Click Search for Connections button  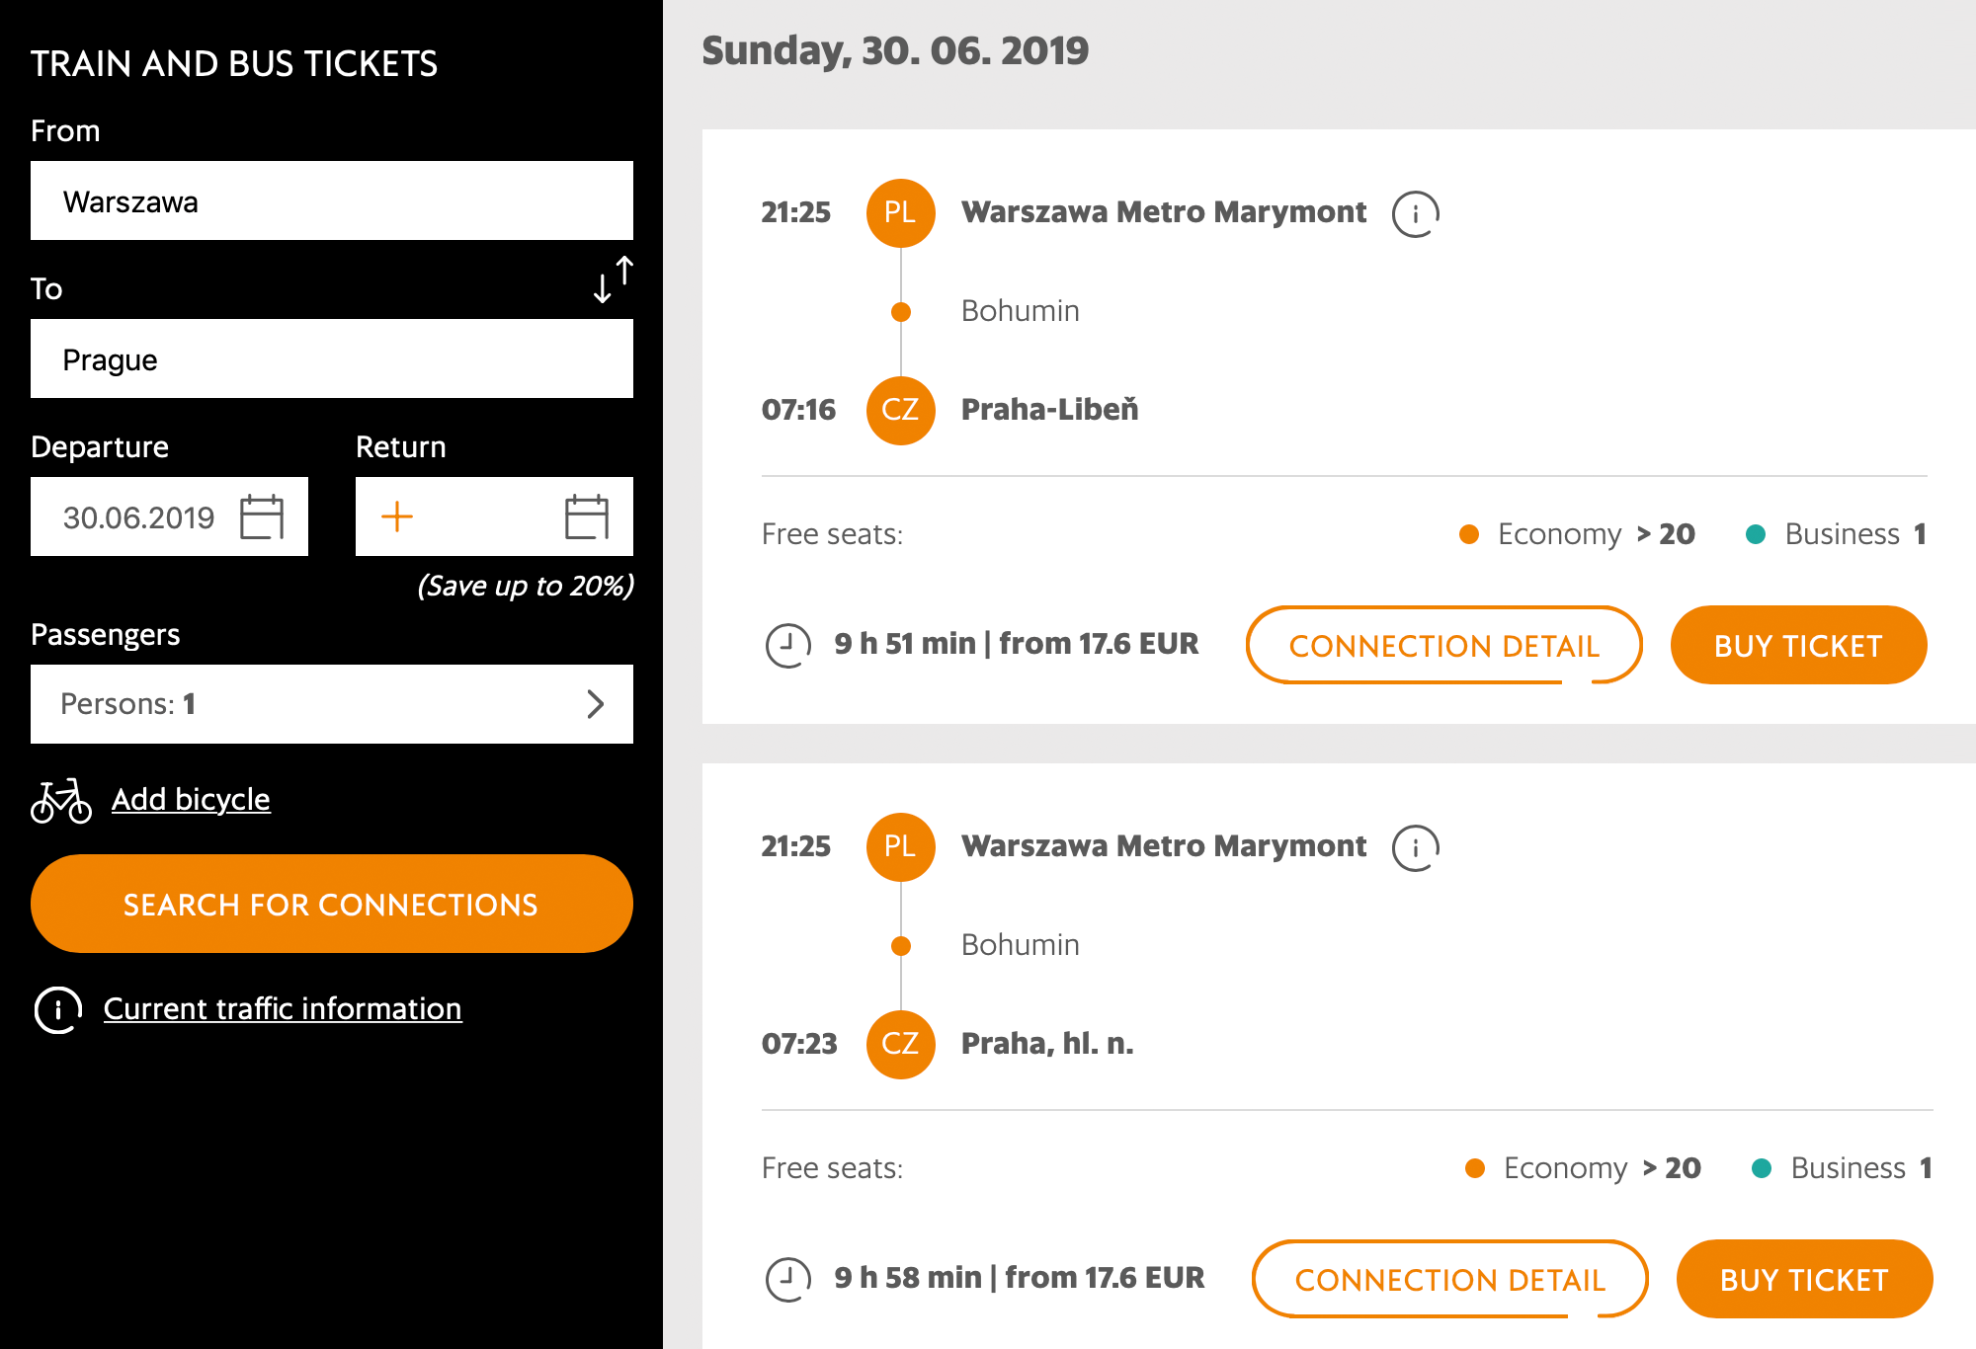coord(332,904)
